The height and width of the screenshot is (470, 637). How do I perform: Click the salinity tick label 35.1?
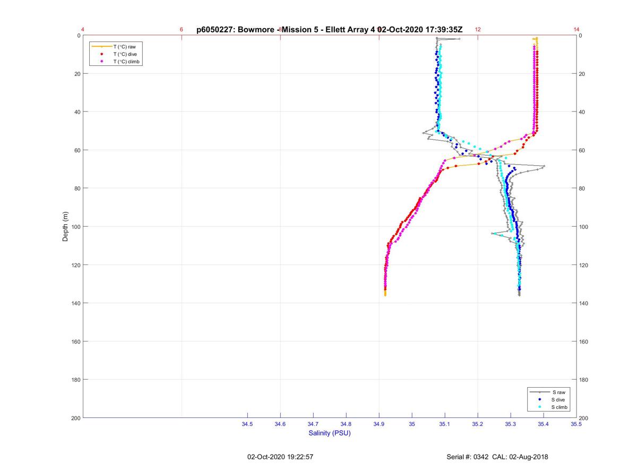445,424
